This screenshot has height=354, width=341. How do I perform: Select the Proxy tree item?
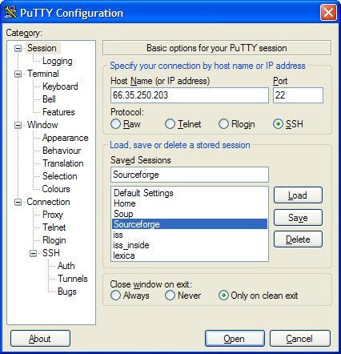point(53,215)
